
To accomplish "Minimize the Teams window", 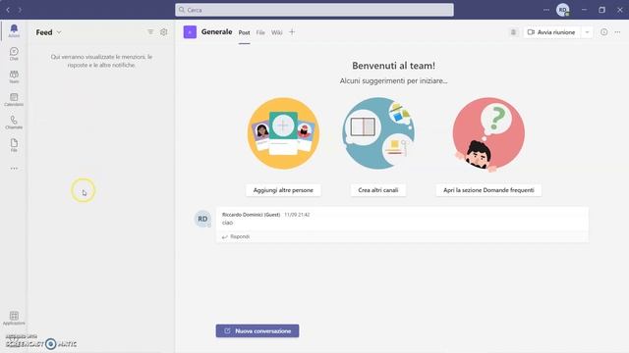I will coord(584,10).
